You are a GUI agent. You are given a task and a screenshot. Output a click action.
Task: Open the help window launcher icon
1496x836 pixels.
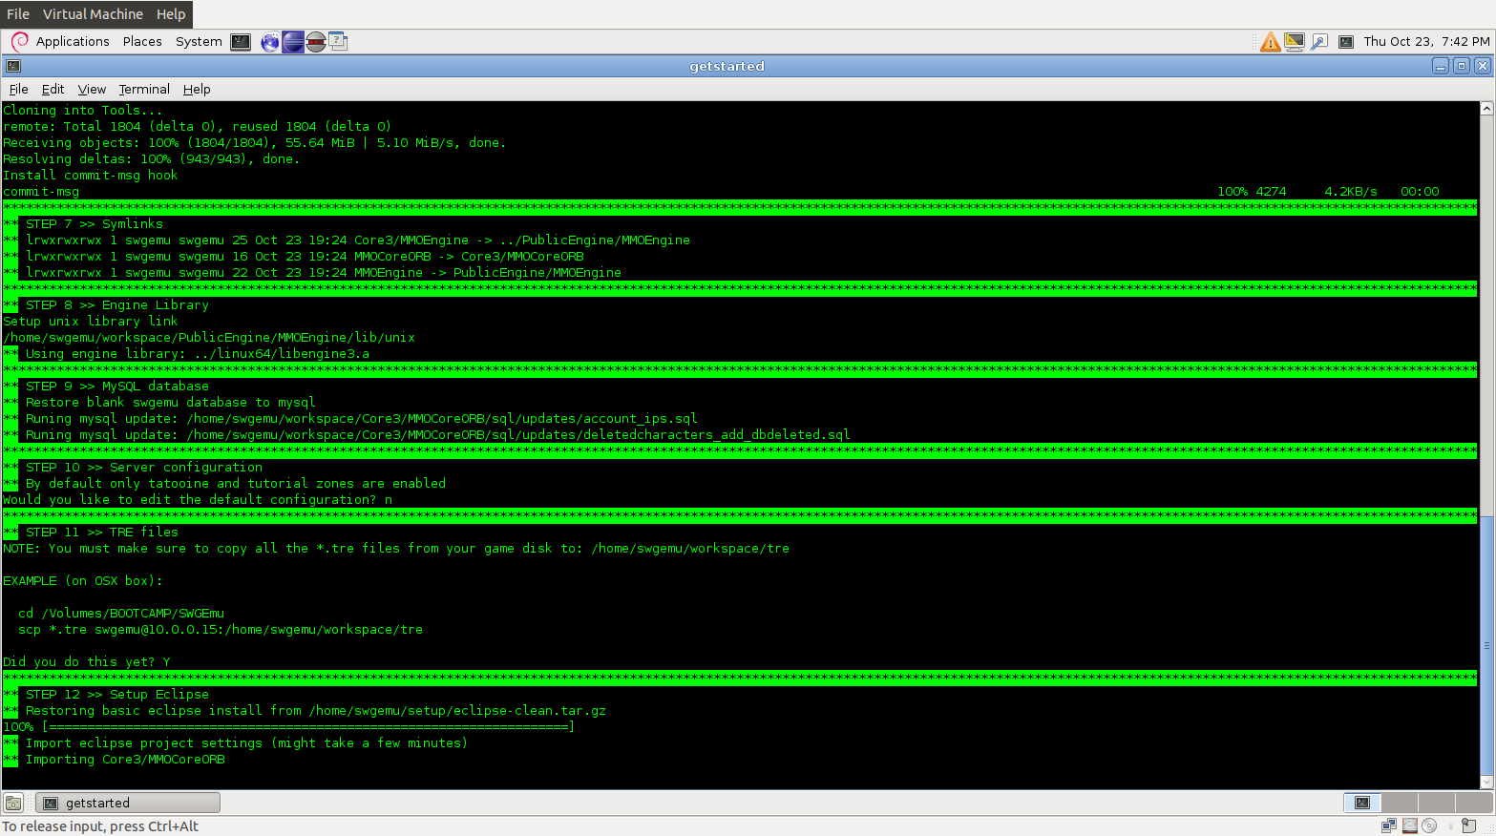338,42
